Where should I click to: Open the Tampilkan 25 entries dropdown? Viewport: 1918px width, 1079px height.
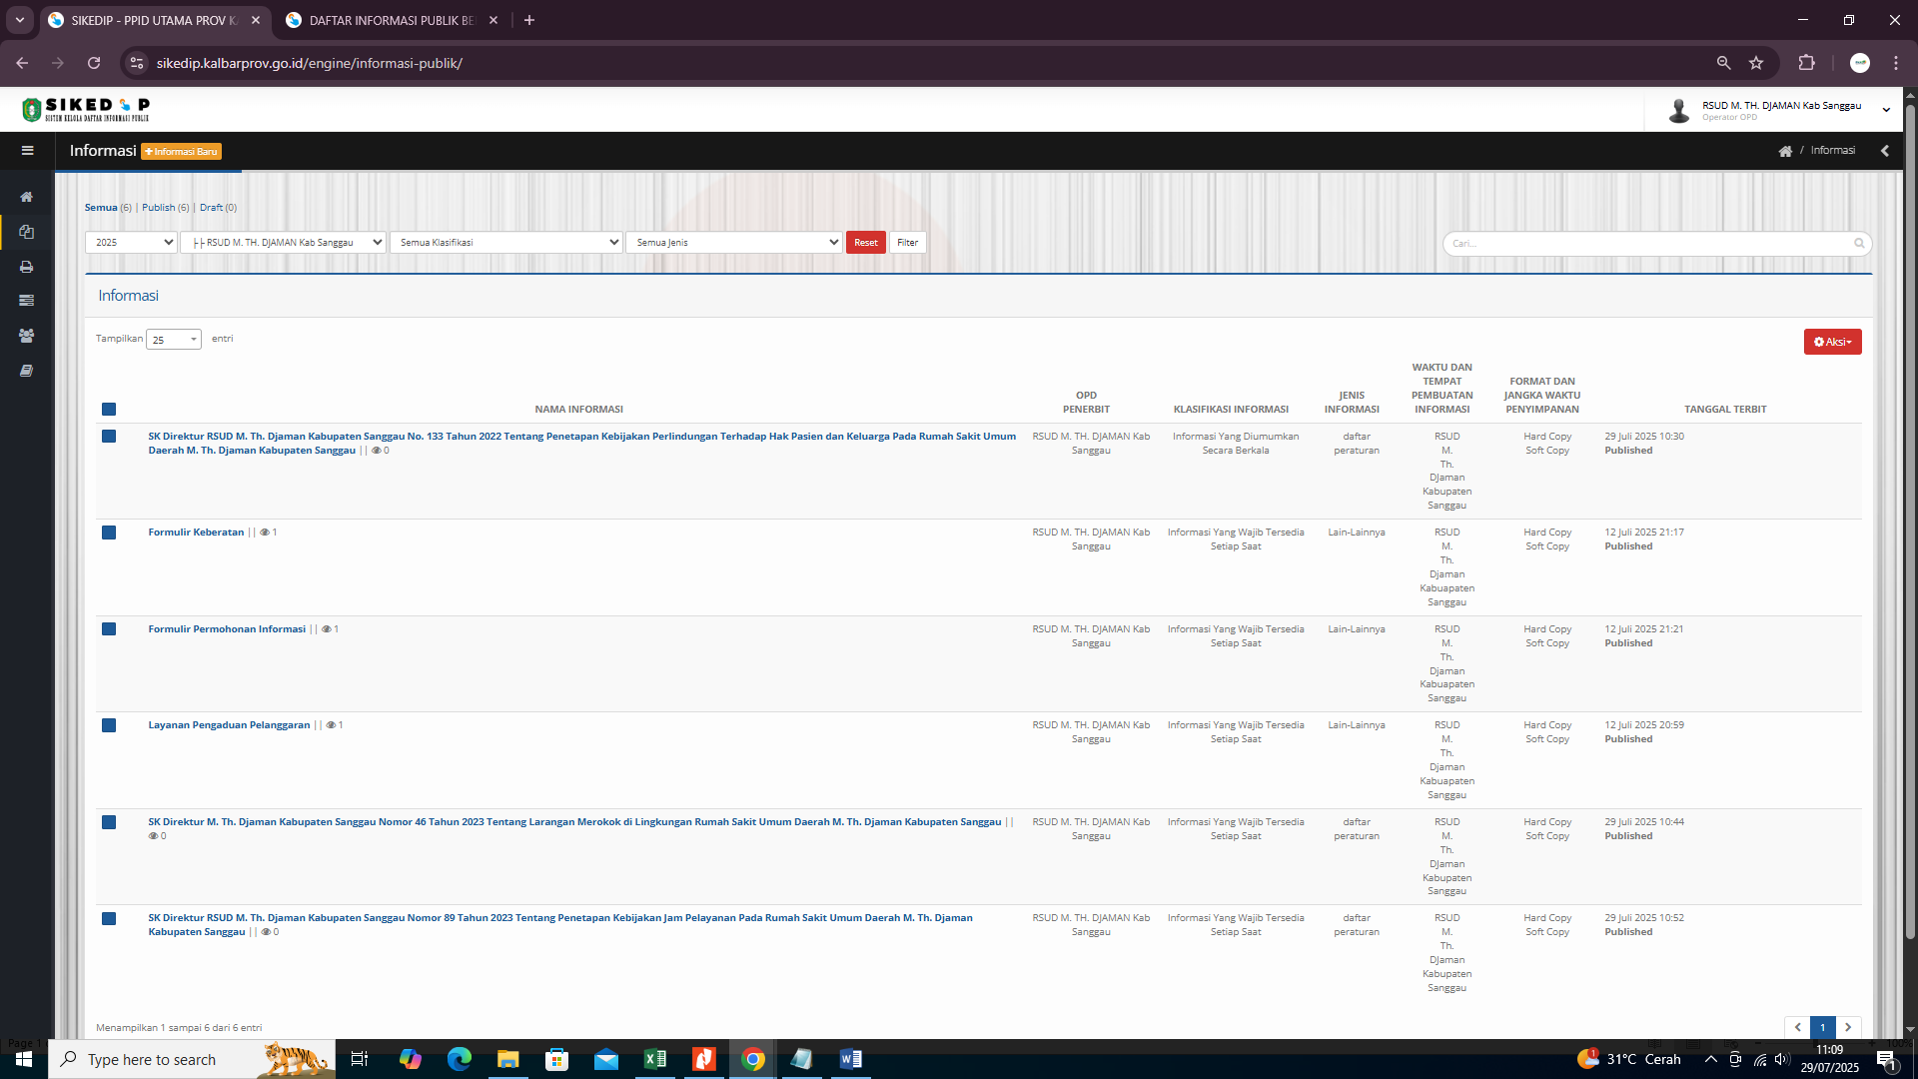click(x=174, y=340)
